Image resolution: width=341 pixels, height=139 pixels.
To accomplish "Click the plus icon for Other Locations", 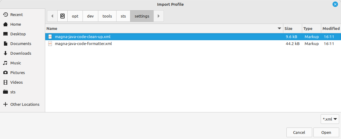I will [5, 104].
